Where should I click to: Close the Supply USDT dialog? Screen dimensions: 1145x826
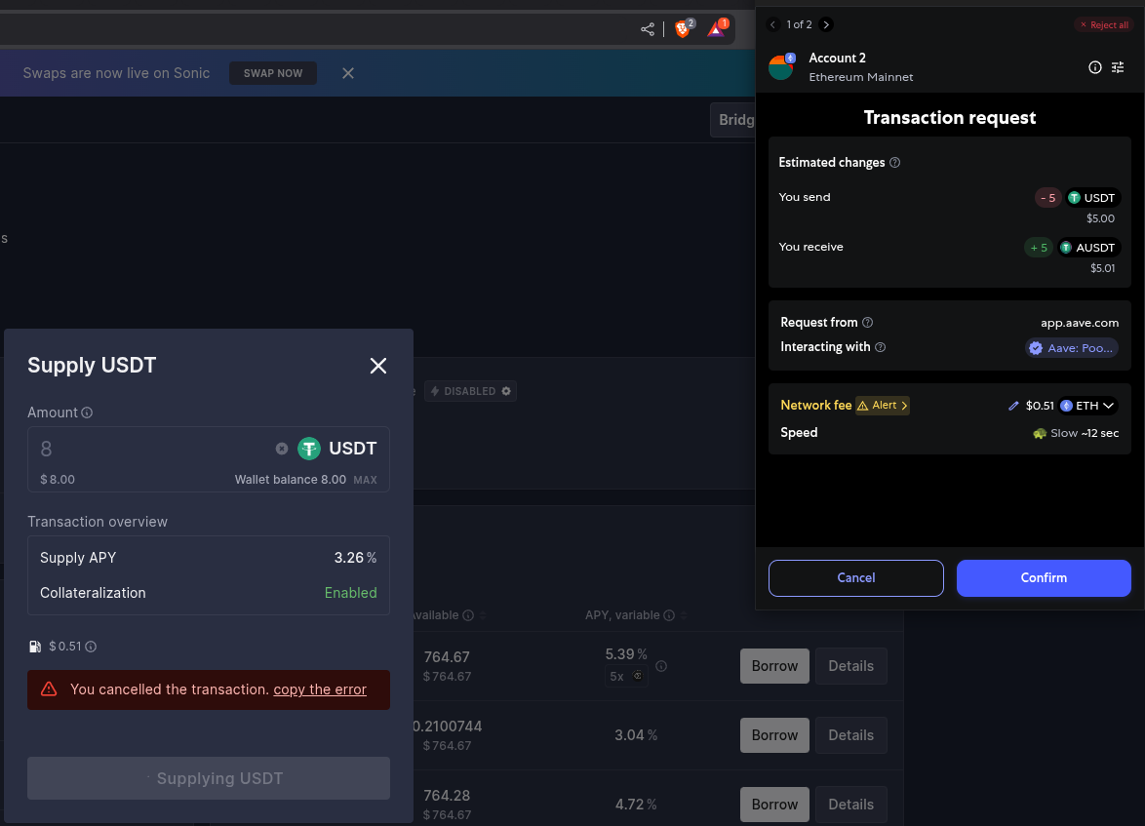point(378,366)
